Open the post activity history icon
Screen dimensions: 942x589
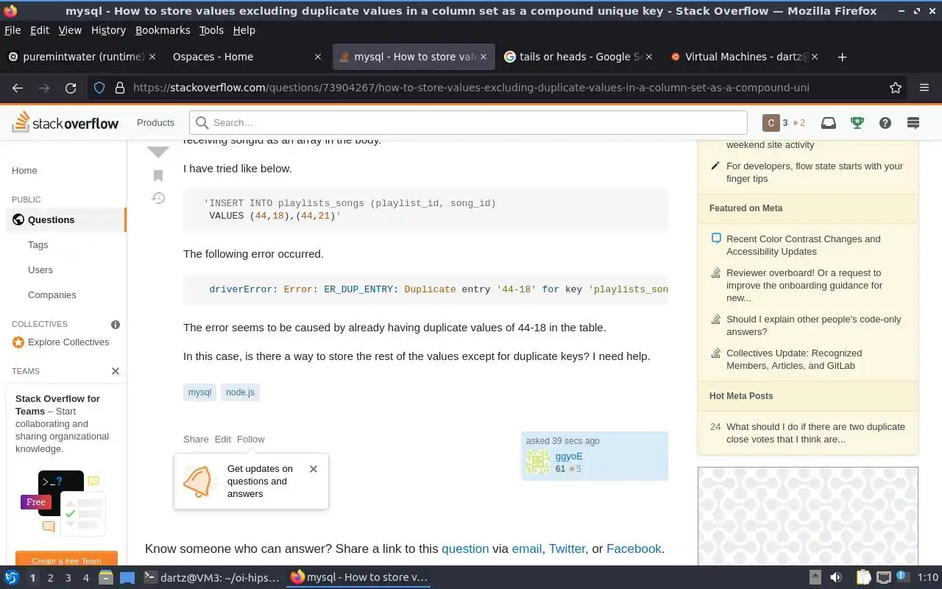click(158, 198)
